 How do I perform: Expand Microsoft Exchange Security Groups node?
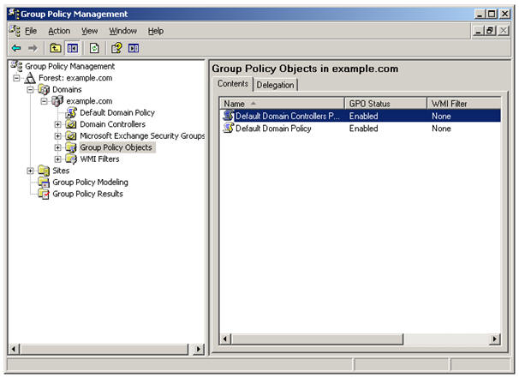(x=58, y=136)
